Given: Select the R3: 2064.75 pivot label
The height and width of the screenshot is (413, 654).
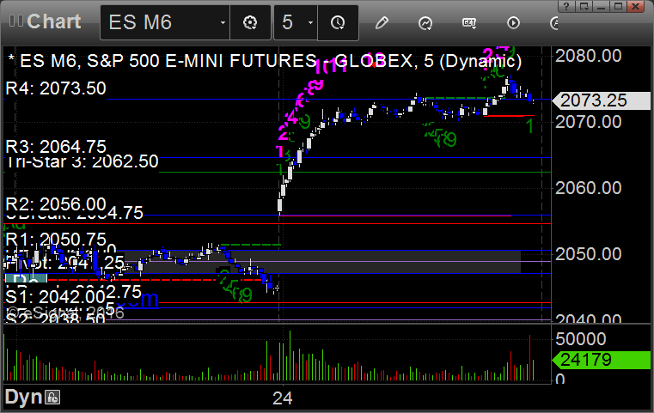Looking at the screenshot, I should pos(56,146).
